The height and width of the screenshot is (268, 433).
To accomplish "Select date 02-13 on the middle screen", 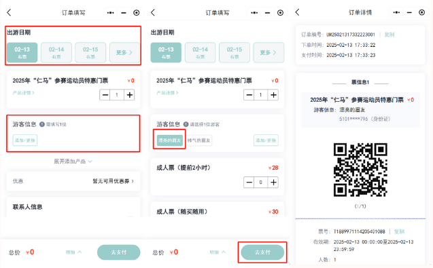I will (166, 52).
